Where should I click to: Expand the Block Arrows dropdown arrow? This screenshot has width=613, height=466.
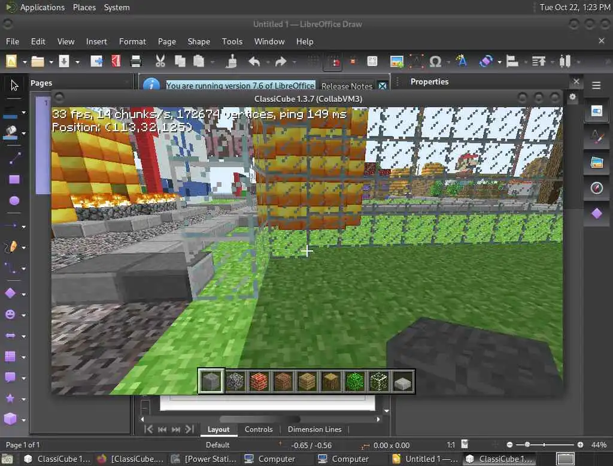coord(23,336)
